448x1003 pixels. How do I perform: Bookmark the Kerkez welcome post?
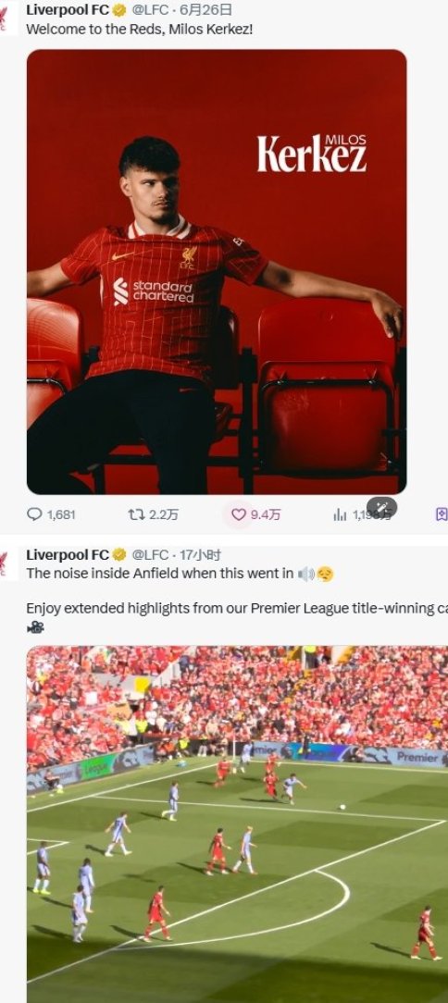[441, 514]
